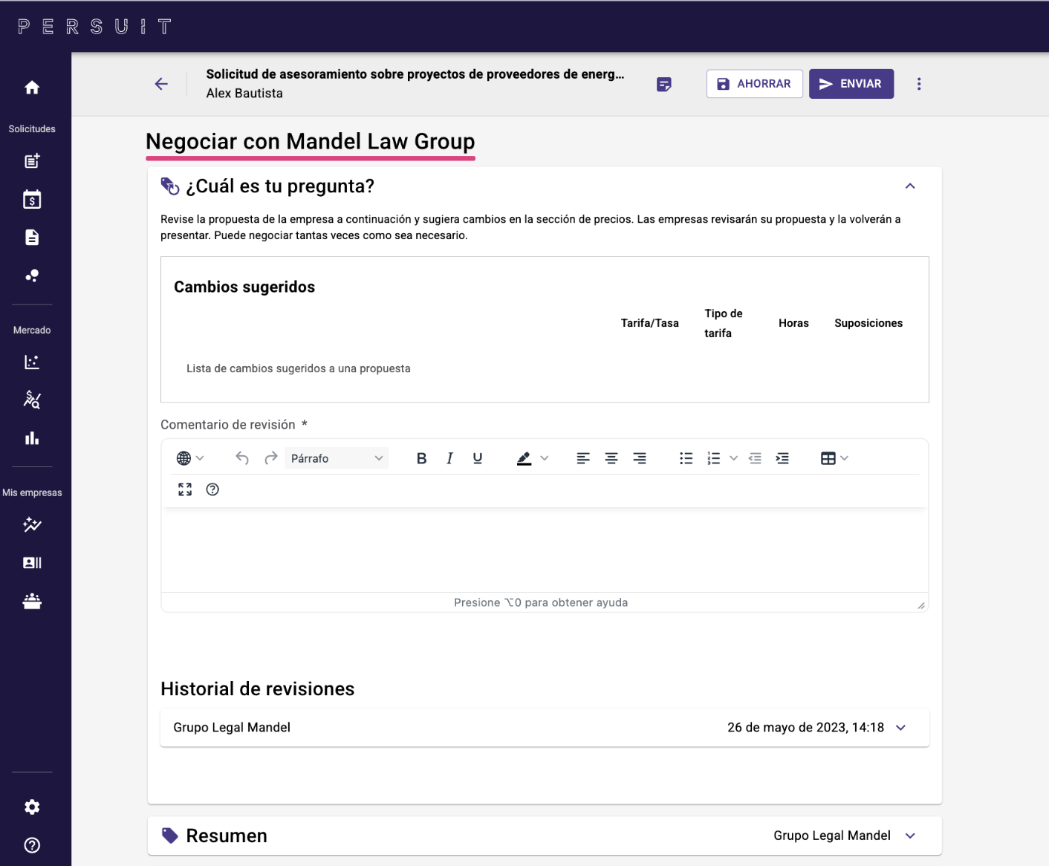This screenshot has width=1049, height=866.
Task: Click the Suposiciones column header
Action: click(x=868, y=323)
